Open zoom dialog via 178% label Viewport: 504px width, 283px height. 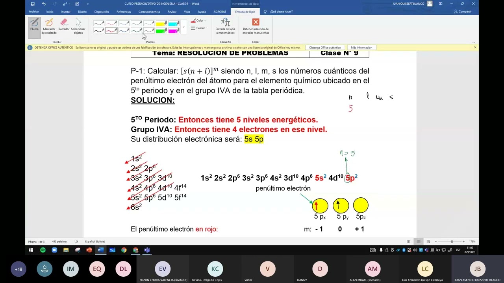coord(473,241)
